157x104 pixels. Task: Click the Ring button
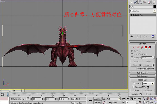point(135,65)
